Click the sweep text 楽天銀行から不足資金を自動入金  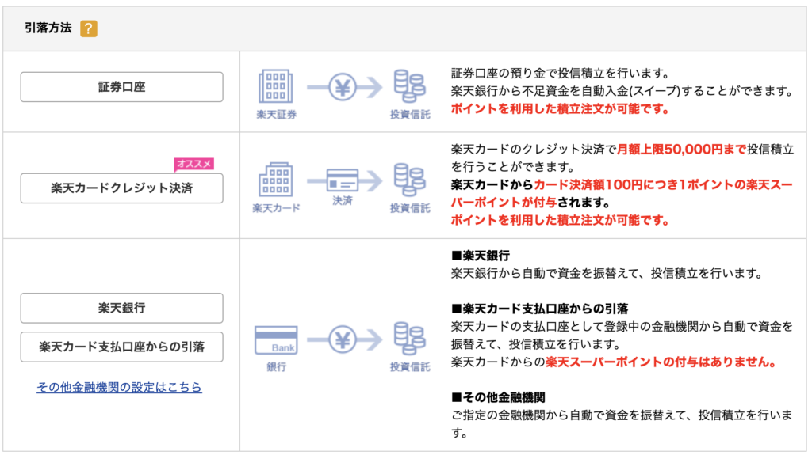tap(539, 91)
